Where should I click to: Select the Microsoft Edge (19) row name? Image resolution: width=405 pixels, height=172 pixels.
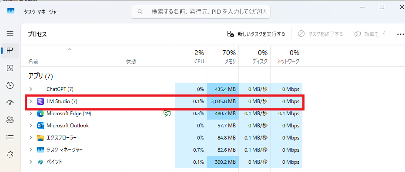[69, 114]
